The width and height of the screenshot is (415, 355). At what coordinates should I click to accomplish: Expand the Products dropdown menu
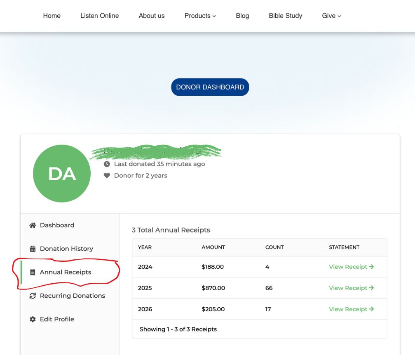[200, 16]
